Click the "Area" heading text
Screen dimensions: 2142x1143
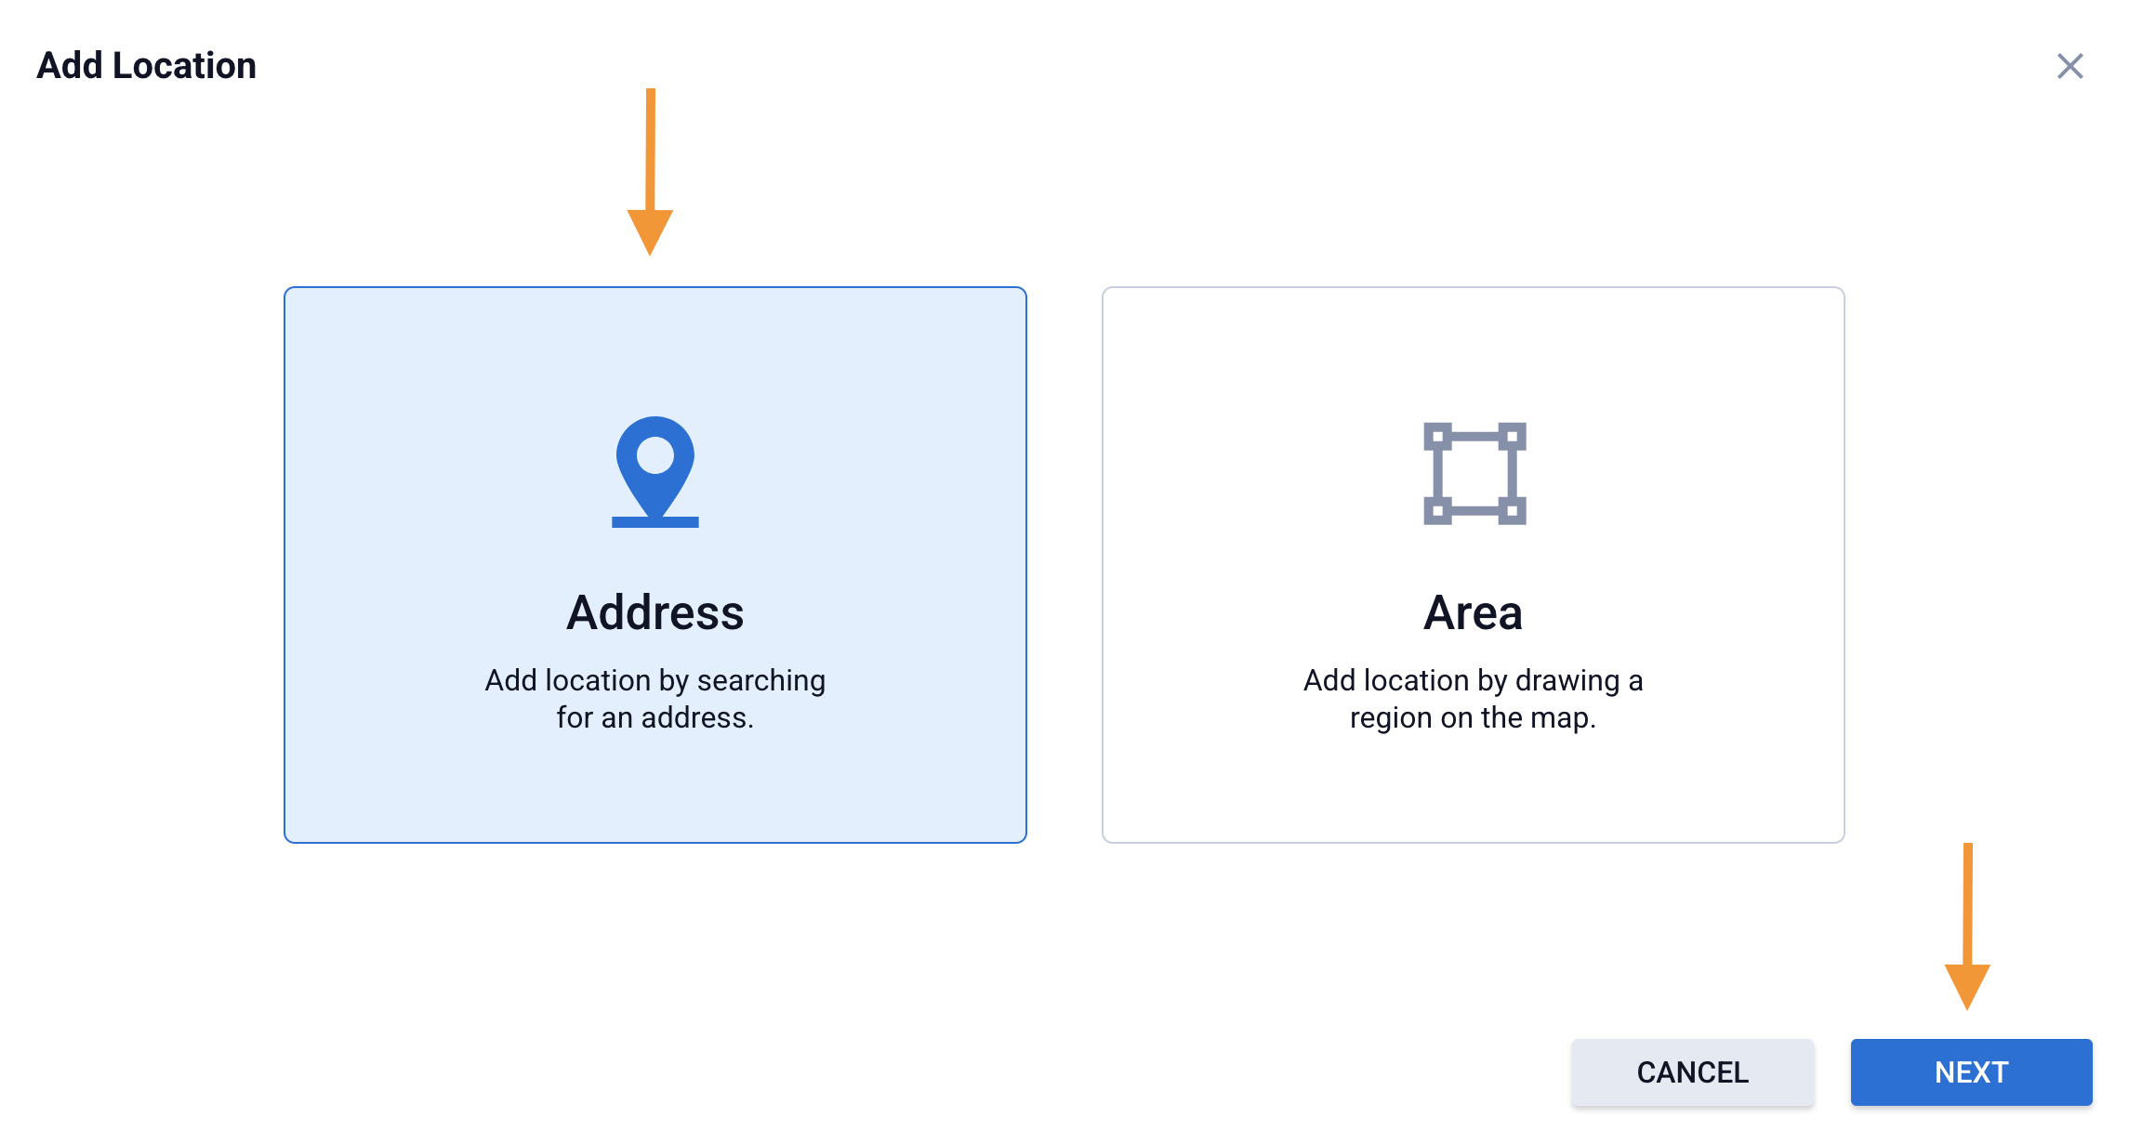[x=1473, y=613]
